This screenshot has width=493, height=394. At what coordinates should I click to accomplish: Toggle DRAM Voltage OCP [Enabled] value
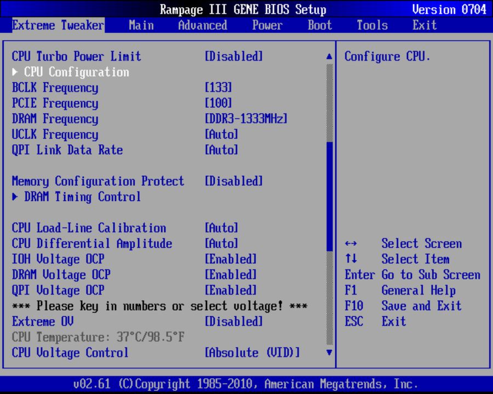(231, 275)
